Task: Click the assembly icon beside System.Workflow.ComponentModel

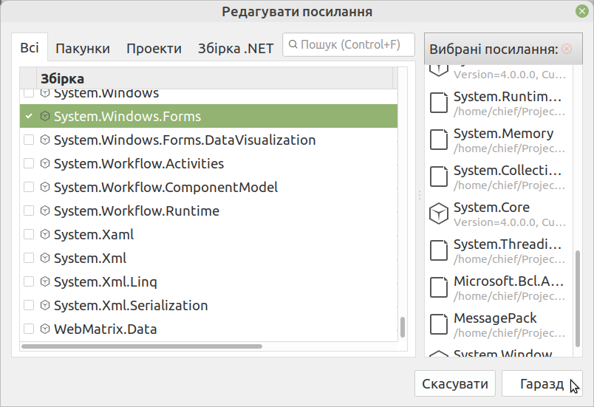Action: pyautogui.click(x=45, y=187)
